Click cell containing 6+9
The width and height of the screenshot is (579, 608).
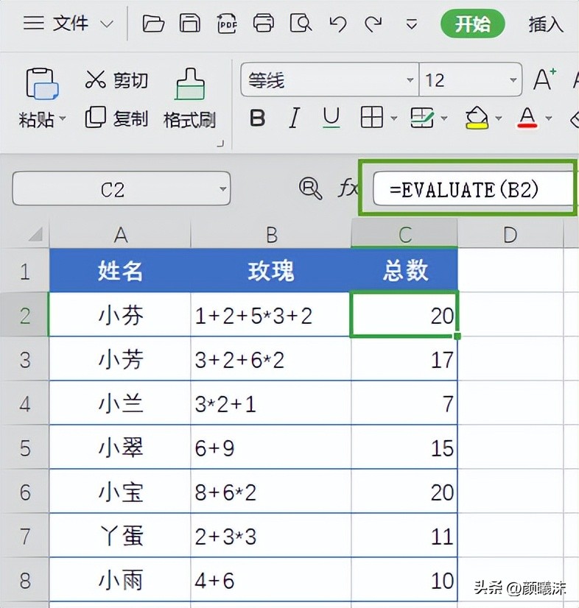pos(271,448)
